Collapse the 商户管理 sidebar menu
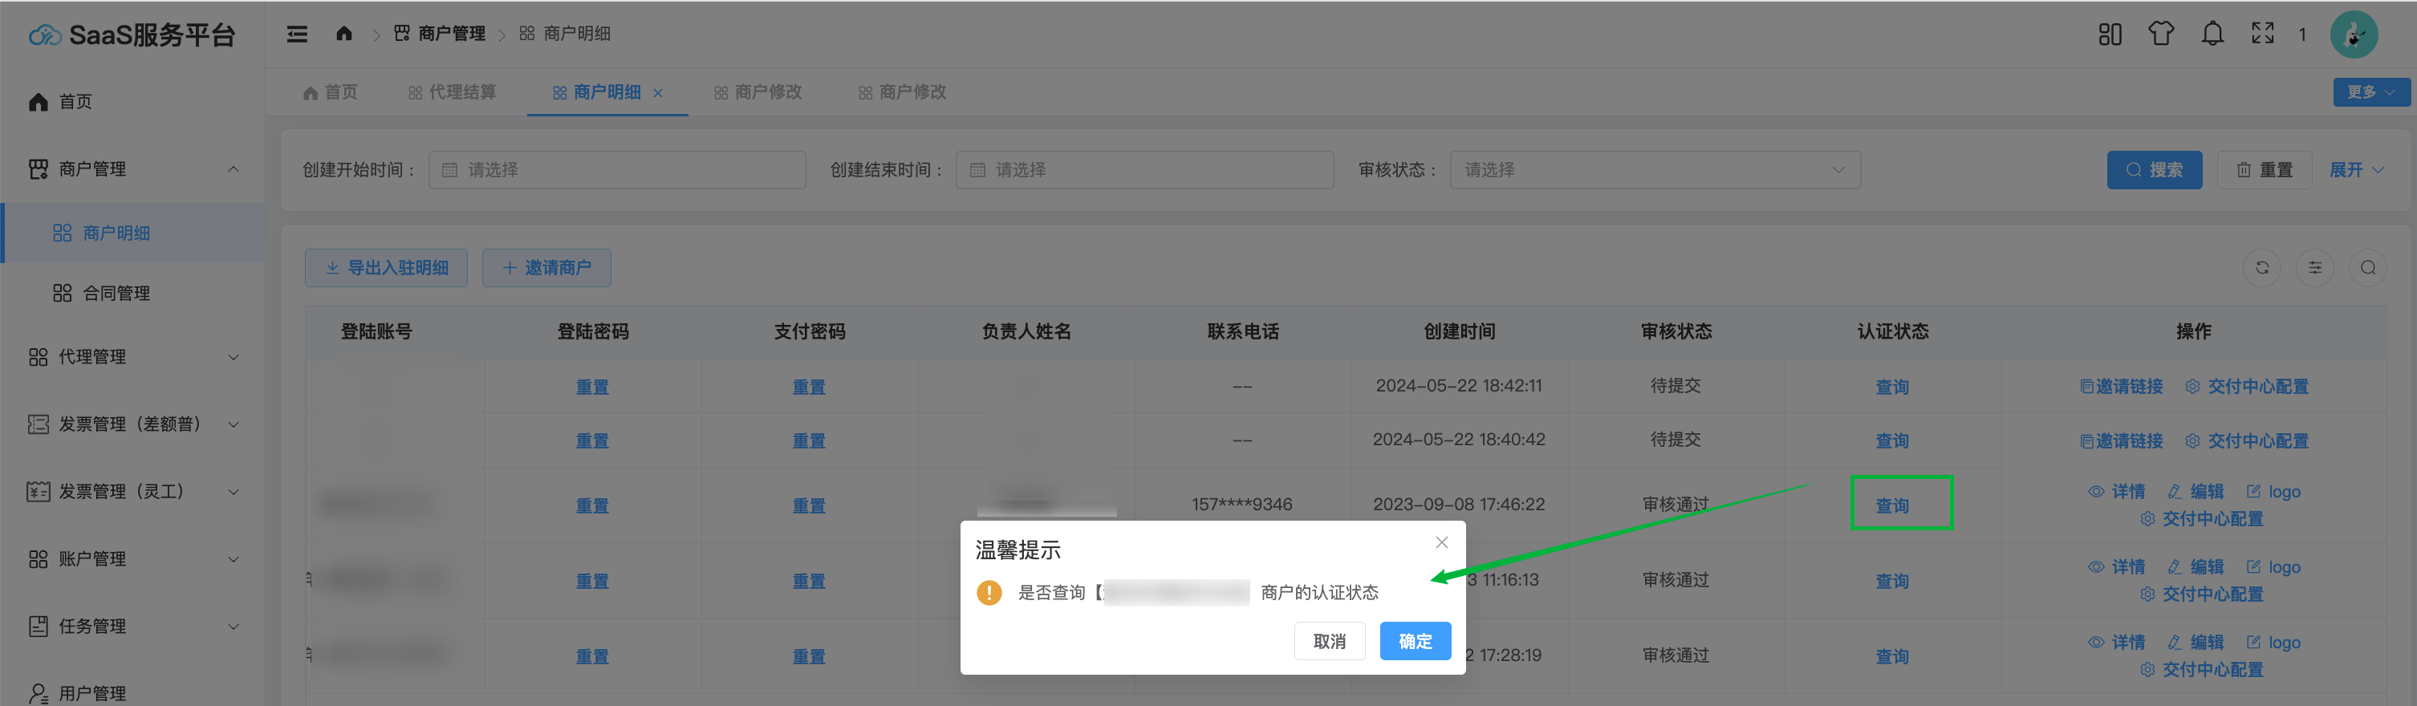The height and width of the screenshot is (706, 2417). click(132, 168)
